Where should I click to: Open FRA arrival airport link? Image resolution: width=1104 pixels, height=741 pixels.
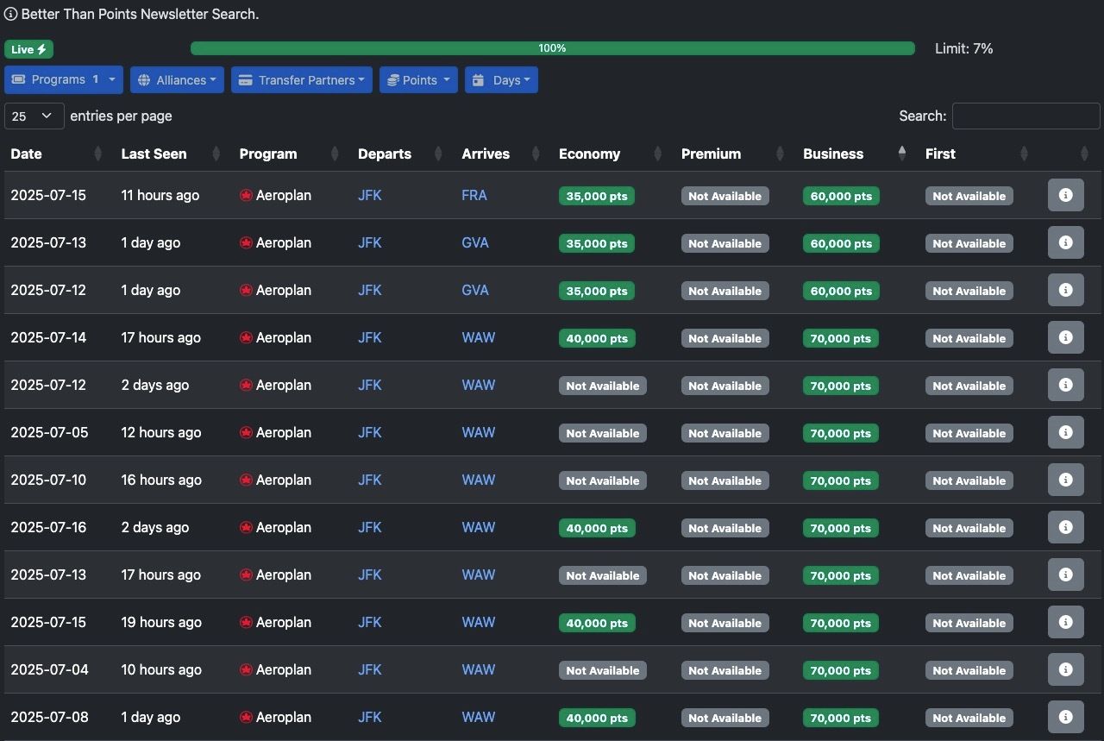point(474,196)
